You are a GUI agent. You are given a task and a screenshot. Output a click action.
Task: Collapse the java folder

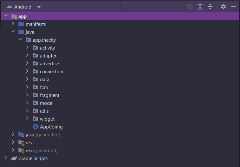pyautogui.click(x=13, y=32)
